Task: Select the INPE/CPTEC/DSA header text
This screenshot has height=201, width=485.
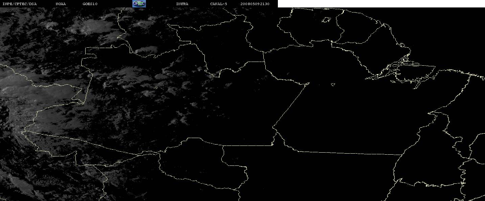Action: pyautogui.click(x=19, y=4)
